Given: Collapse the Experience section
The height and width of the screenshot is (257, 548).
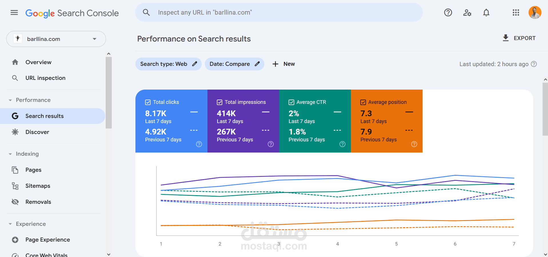Looking at the screenshot, I should coord(10,224).
